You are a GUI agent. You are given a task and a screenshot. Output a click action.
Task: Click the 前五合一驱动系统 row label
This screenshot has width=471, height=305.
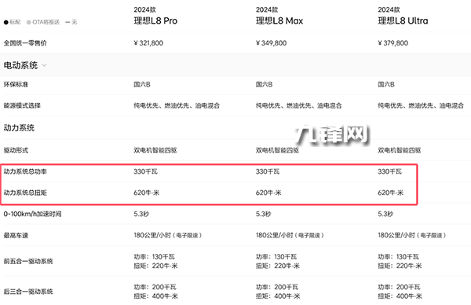pyautogui.click(x=28, y=261)
